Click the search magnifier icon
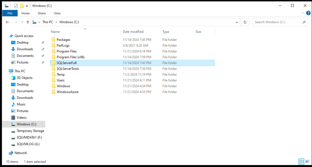The height and width of the screenshot is (167, 312). [304, 22]
